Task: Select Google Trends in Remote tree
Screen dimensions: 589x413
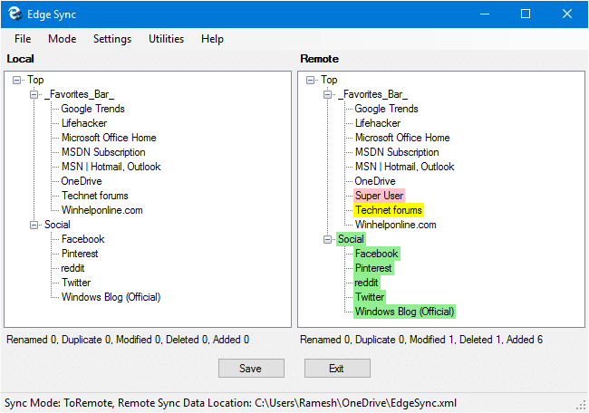Action: 386,109
